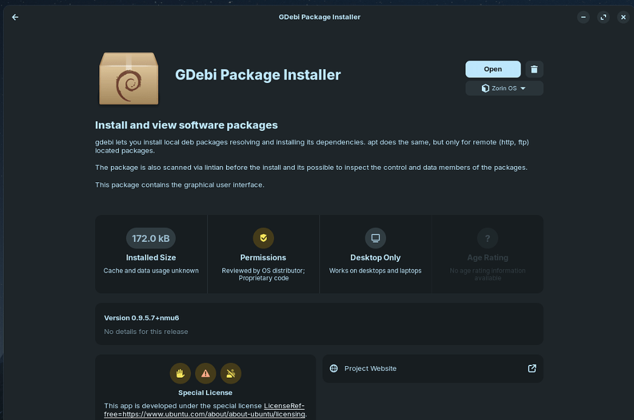Click the crossed-out money icon for Special License
This screenshot has height=420, width=634.
tap(230, 373)
